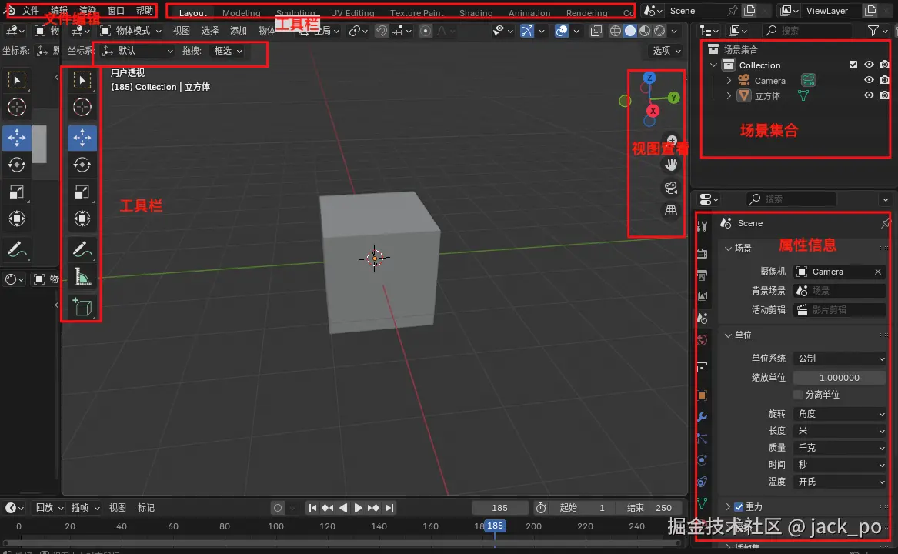Open the 单位系统 dropdown showing 公制
This screenshot has width=898, height=554.
point(840,359)
